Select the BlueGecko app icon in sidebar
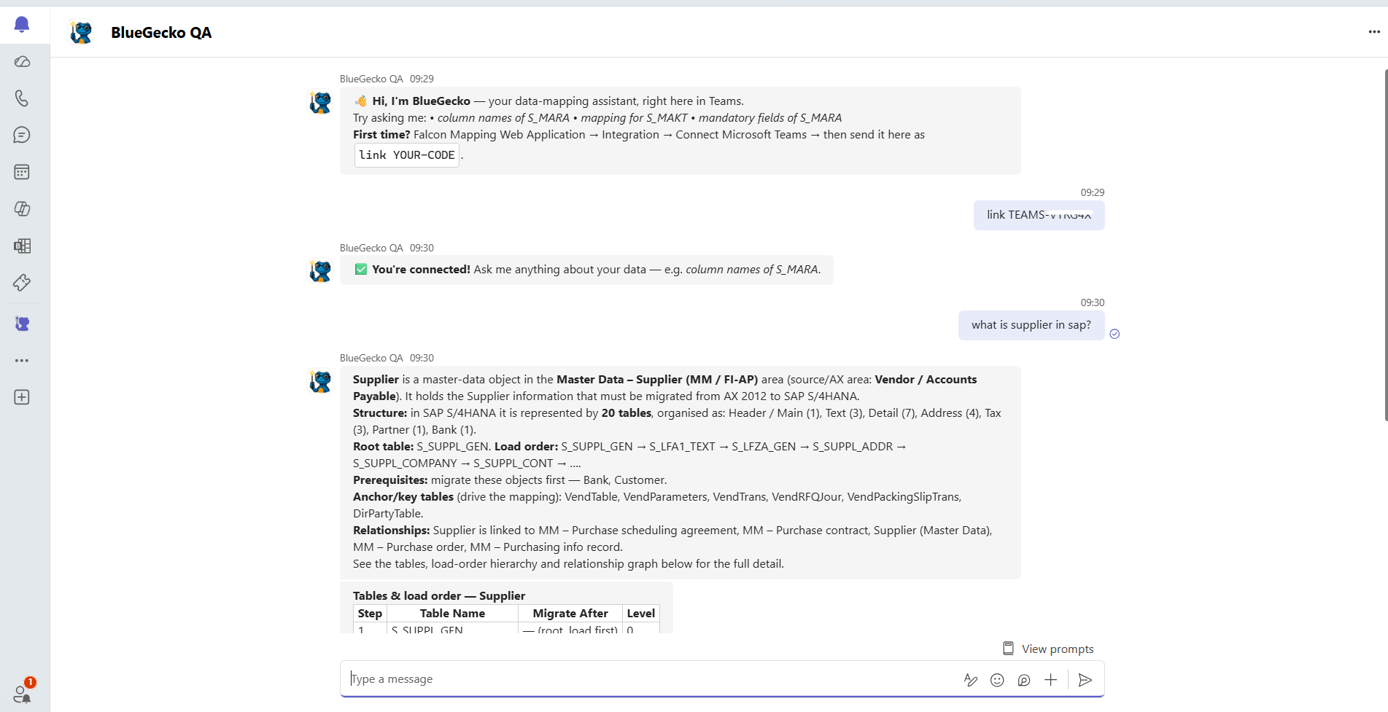This screenshot has height=712, width=1388. [22, 324]
